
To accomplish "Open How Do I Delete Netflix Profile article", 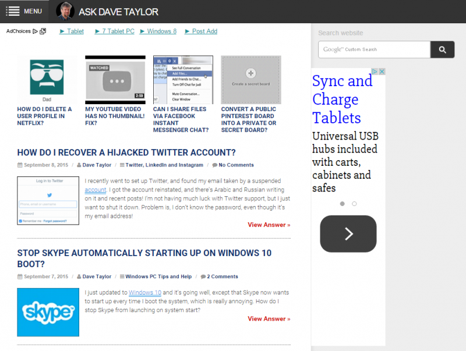I will (45, 116).
